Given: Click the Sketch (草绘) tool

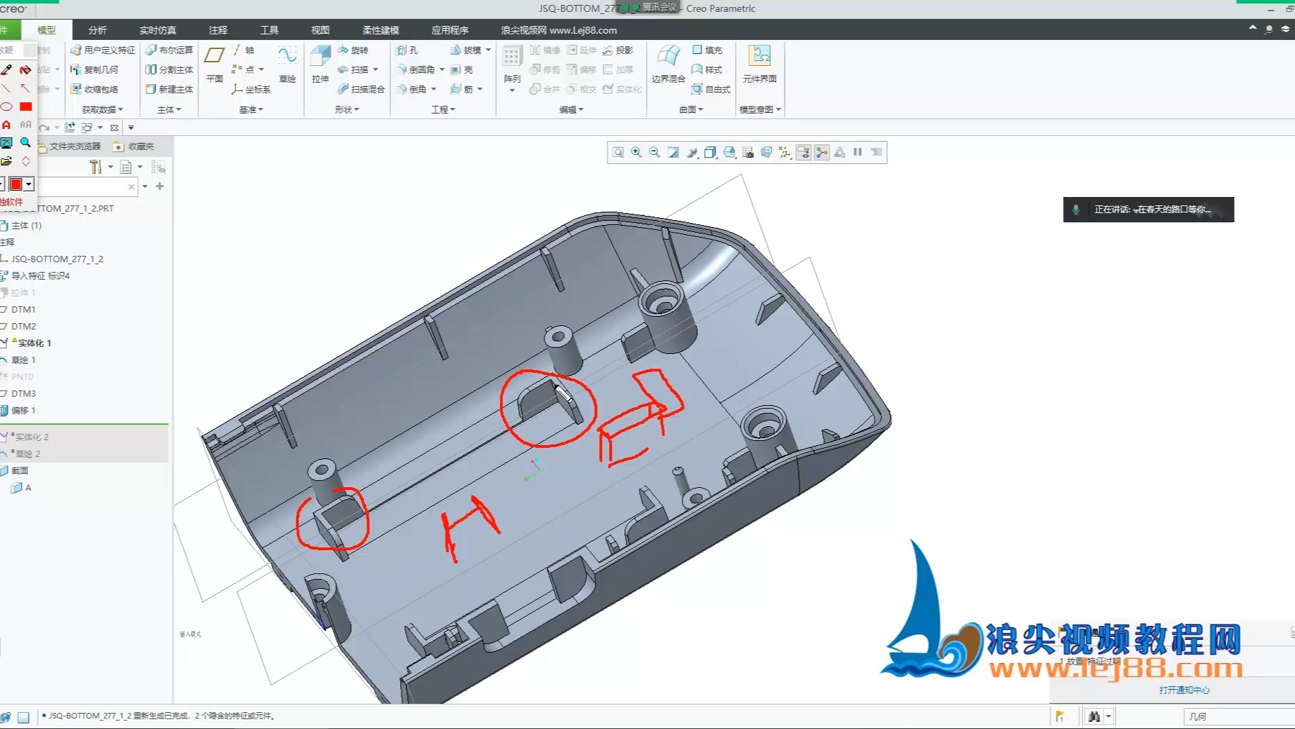Looking at the screenshot, I should pyautogui.click(x=287, y=63).
